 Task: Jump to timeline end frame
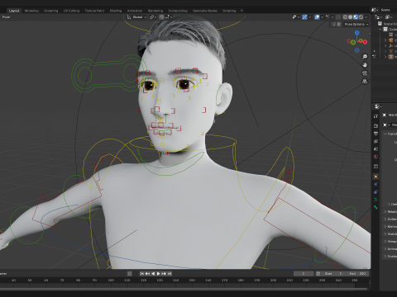pos(170,274)
